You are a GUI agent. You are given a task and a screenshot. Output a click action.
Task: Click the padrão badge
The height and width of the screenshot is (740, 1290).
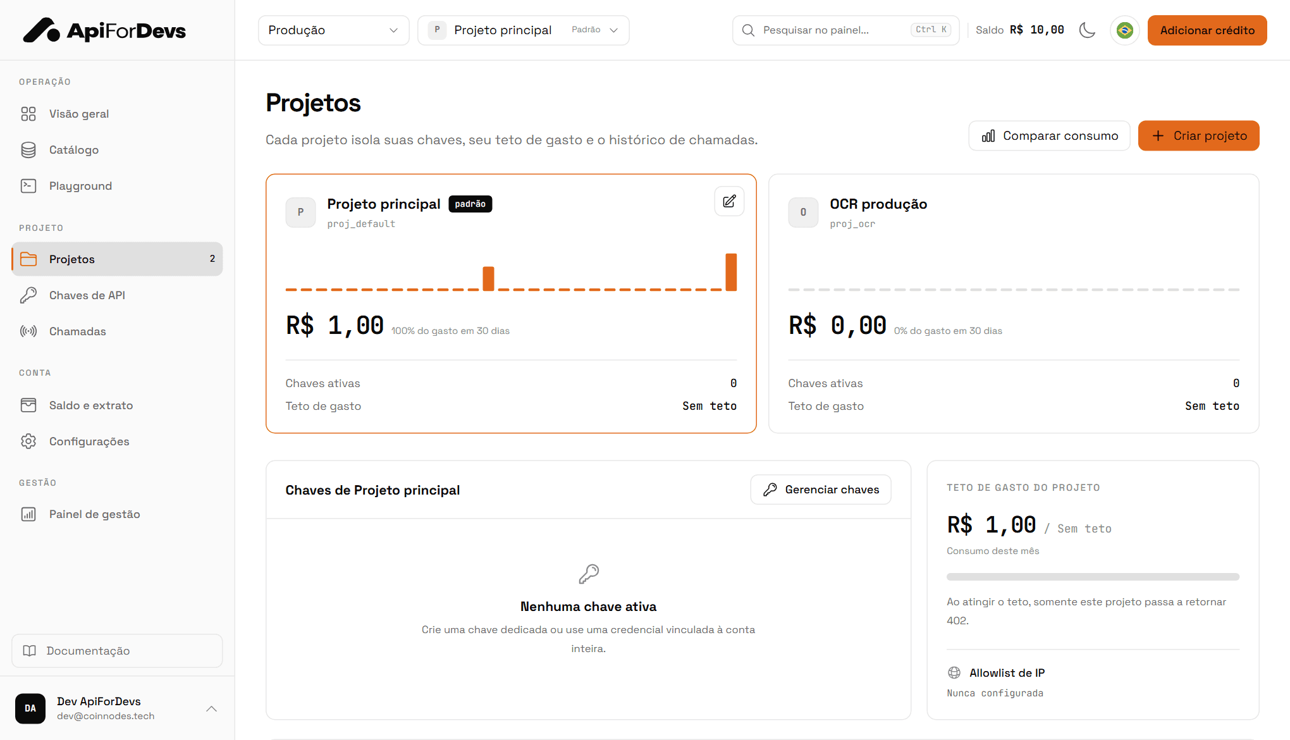pos(470,204)
